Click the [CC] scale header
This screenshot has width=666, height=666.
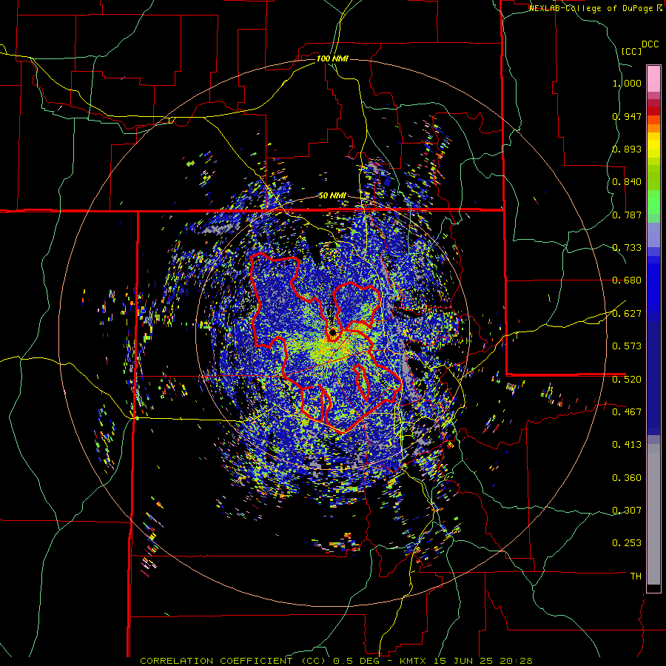pyautogui.click(x=631, y=51)
